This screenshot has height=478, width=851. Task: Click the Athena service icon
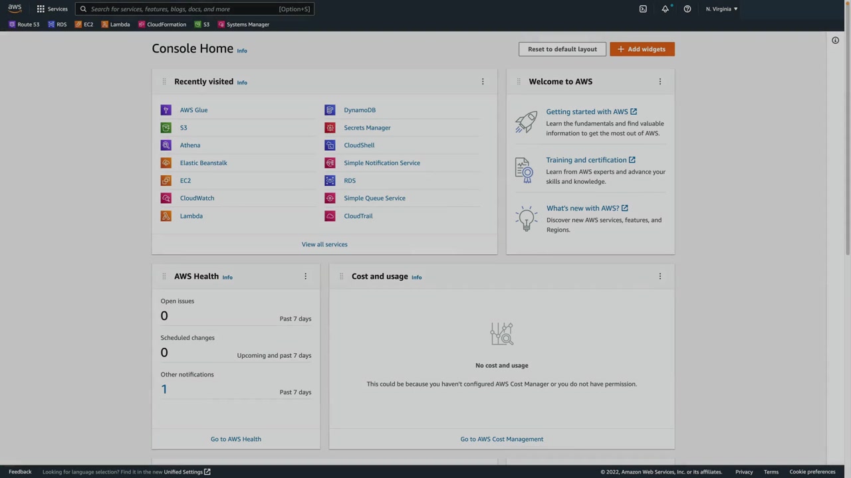(x=166, y=145)
